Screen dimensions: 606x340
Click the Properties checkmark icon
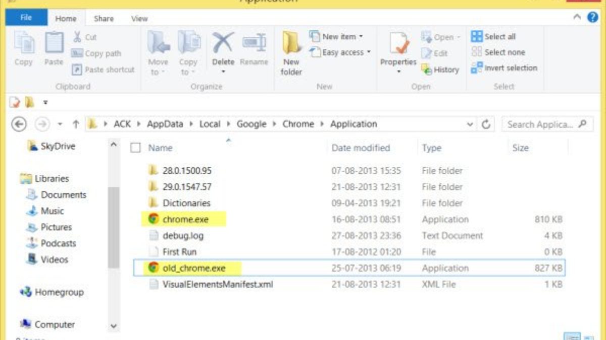point(398,43)
